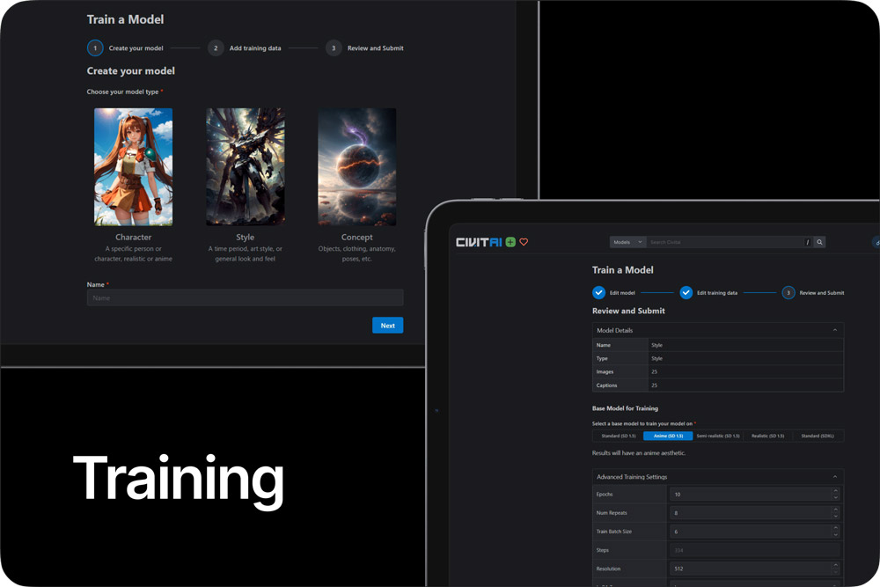
Task: Go back to the completed Edit model step
Action: 613,292
